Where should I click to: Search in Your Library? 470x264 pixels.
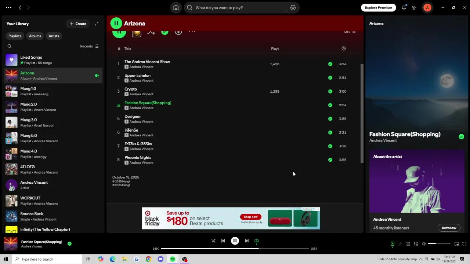pyautogui.click(x=10, y=46)
